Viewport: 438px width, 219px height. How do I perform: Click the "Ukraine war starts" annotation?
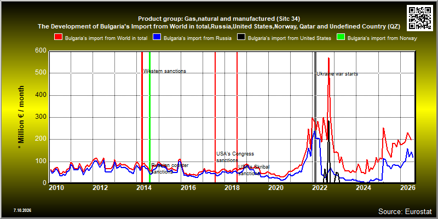pyautogui.click(x=337, y=74)
